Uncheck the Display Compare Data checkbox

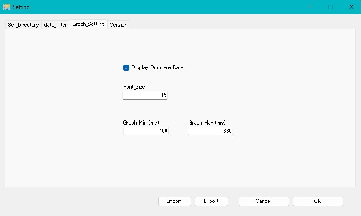tap(126, 67)
